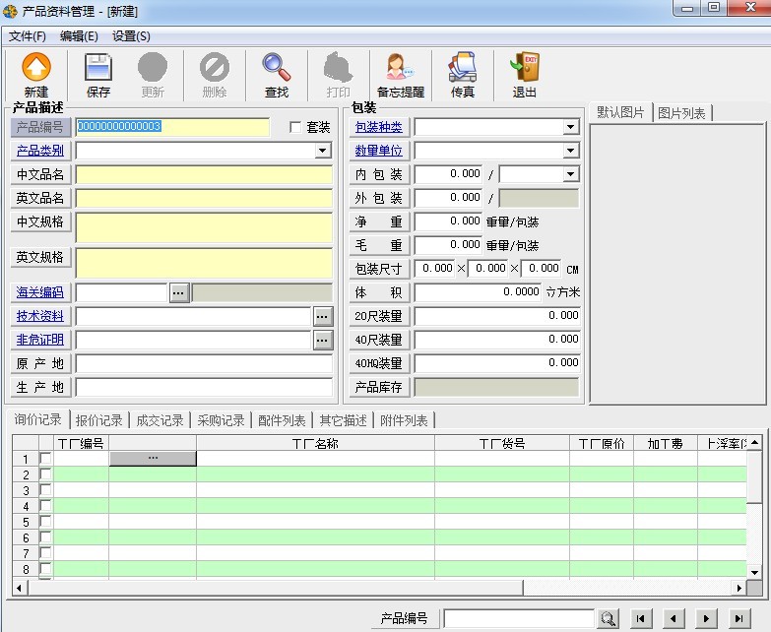Go to the first record navigation arrow
The width and height of the screenshot is (771, 632).
pos(641,618)
